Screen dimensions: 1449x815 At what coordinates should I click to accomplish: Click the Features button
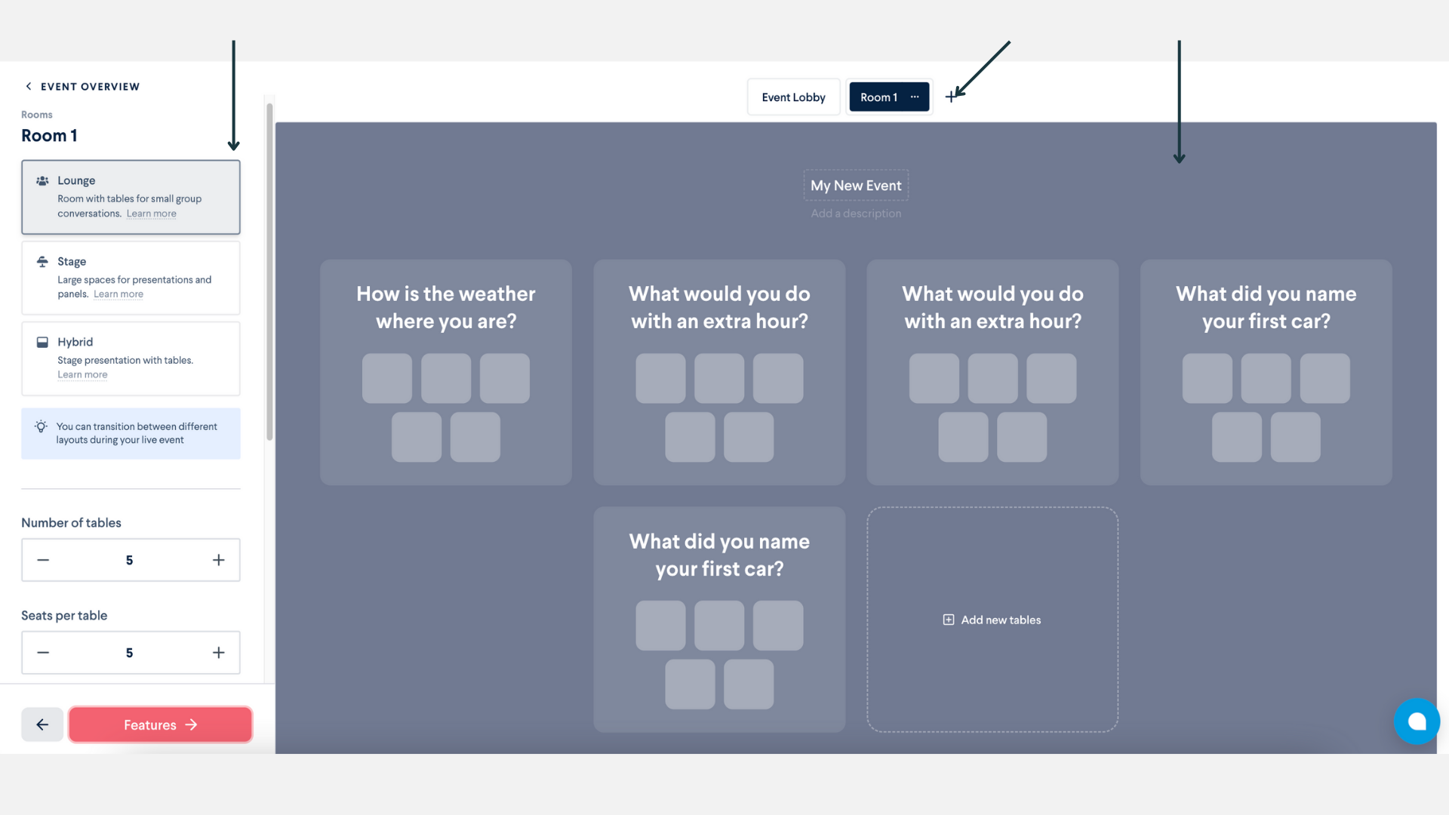tap(160, 724)
